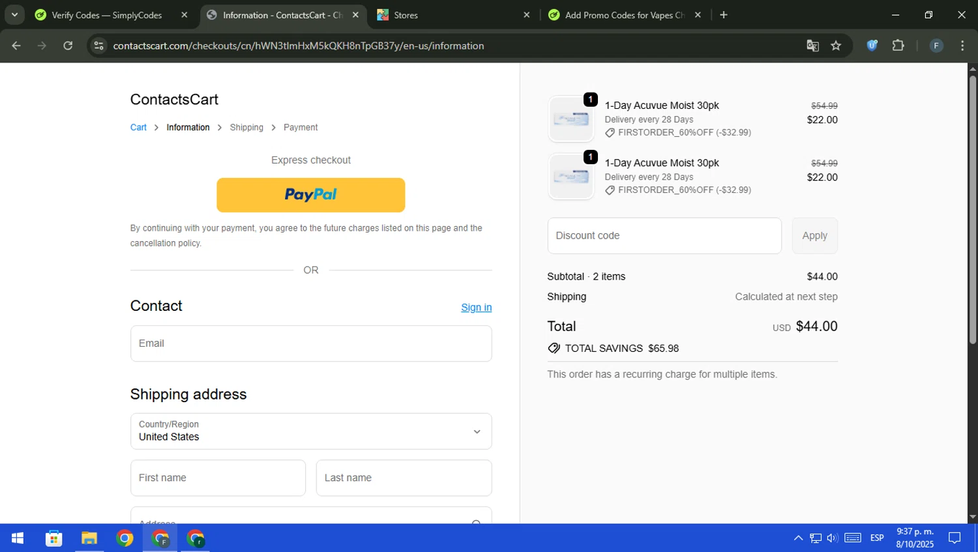Click the Sign in link
This screenshot has height=552, width=978.
477,308
